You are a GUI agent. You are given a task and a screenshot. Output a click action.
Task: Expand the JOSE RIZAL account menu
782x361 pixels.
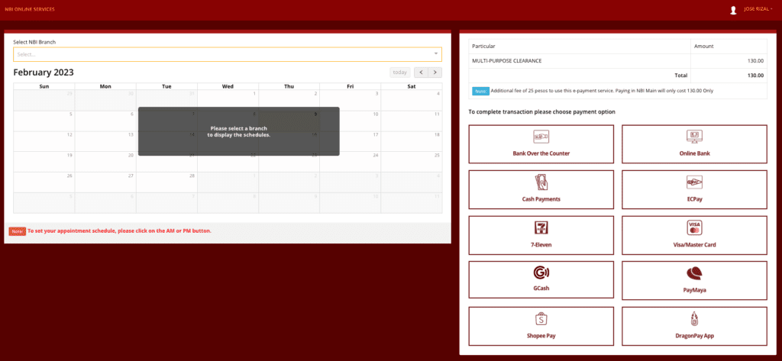758,9
